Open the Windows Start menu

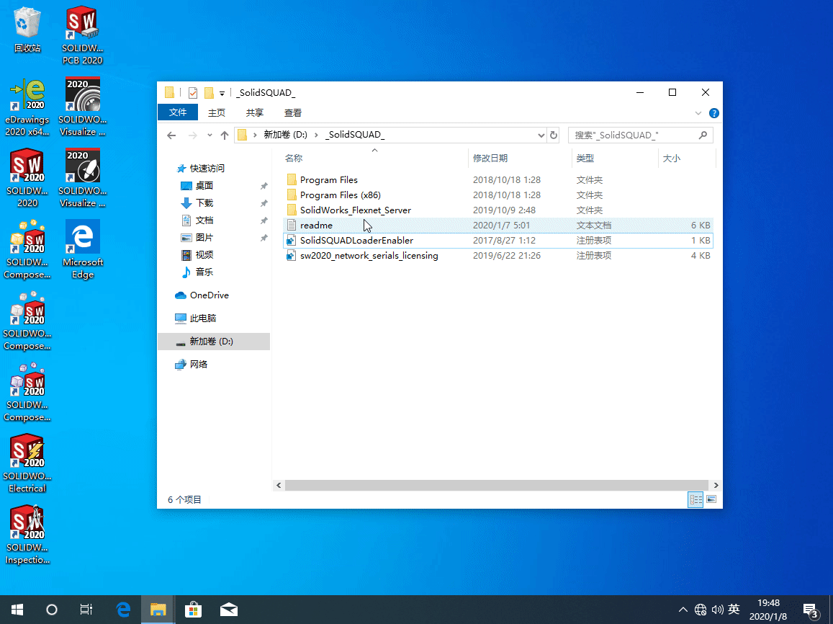point(17,610)
